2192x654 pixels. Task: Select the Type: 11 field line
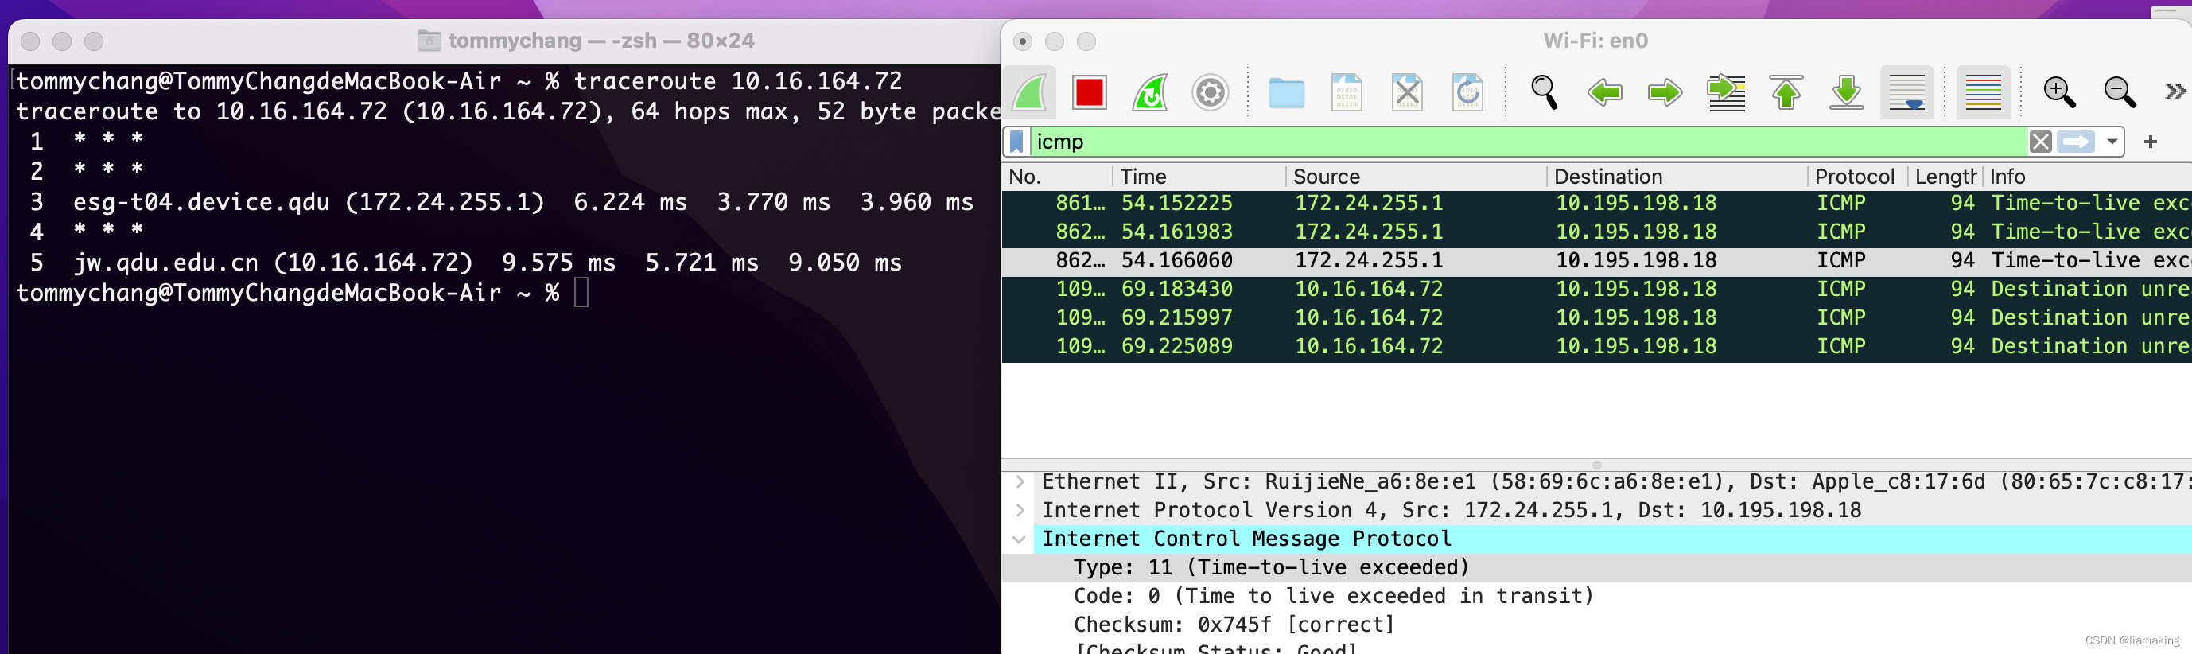1596,568
